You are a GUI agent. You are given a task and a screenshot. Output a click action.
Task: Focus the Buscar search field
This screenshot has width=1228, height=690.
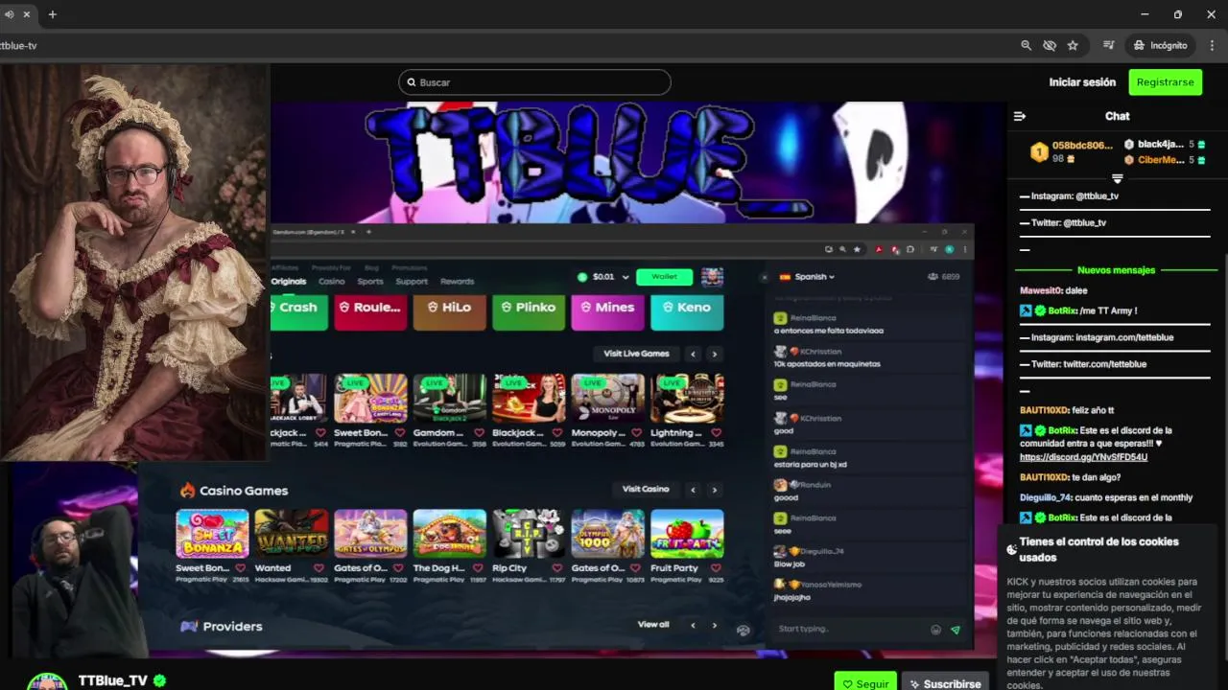coord(534,82)
